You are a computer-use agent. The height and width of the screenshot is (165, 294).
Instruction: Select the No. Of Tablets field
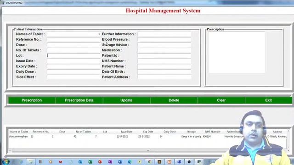73,50
